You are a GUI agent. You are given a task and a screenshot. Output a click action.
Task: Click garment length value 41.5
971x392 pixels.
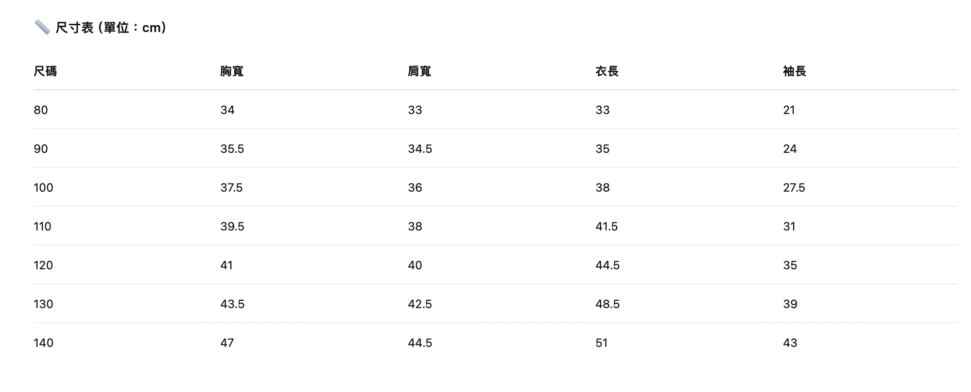tap(607, 227)
